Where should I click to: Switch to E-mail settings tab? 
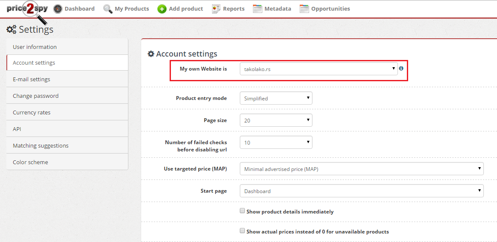[67, 79]
